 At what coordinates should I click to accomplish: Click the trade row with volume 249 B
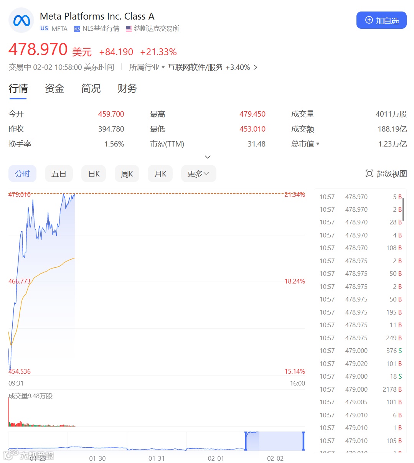pos(361,338)
